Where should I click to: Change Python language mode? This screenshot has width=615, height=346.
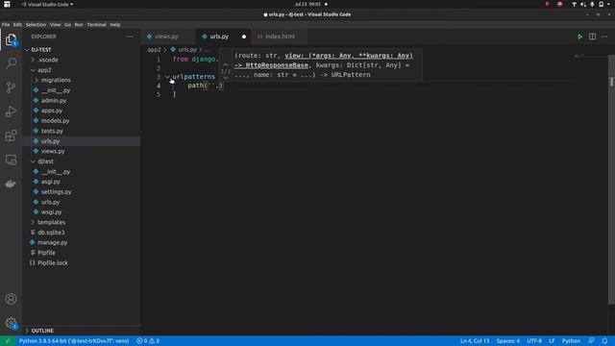click(x=571, y=341)
